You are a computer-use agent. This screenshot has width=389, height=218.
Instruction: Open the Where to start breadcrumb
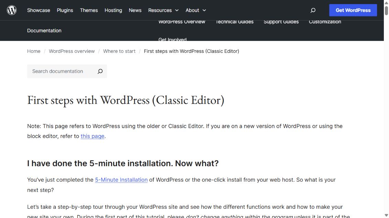[119, 51]
